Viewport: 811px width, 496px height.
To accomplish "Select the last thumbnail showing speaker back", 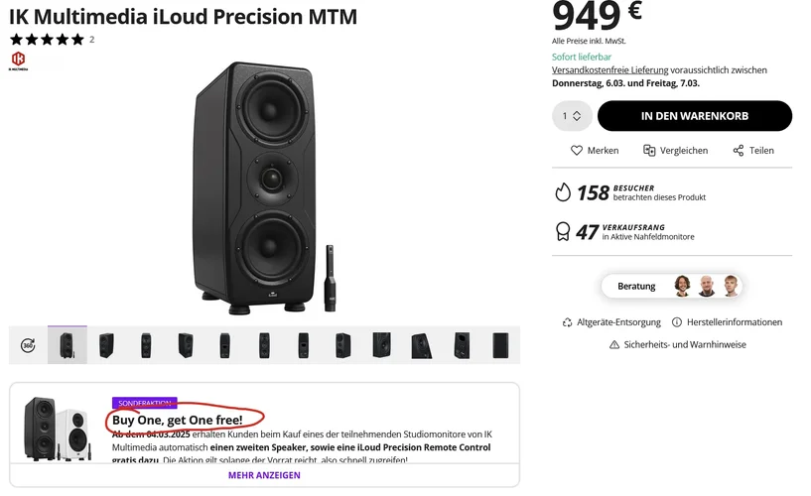I will [500, 345].
